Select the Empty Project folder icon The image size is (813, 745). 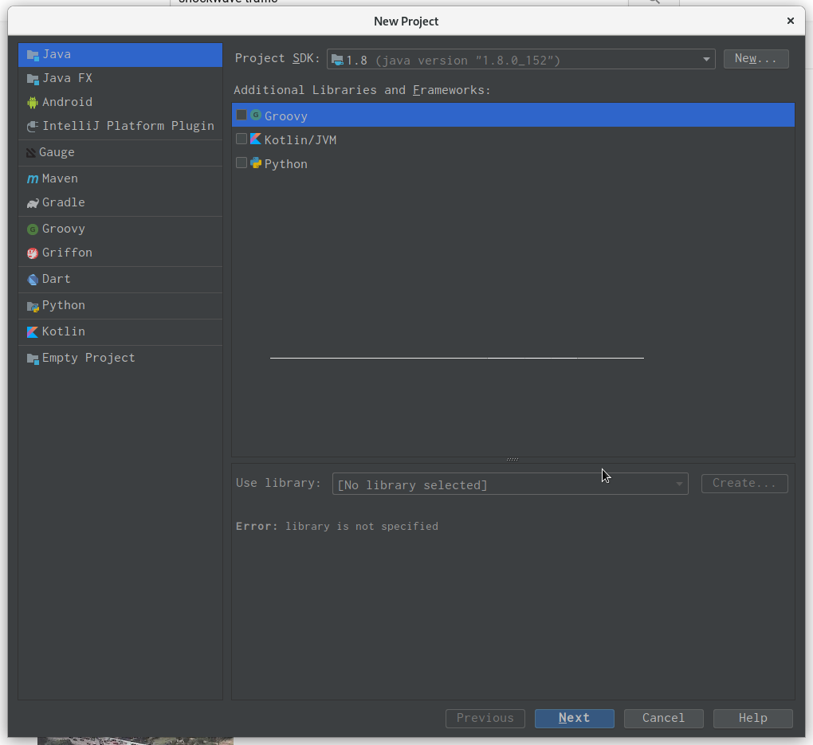point(33,359)
